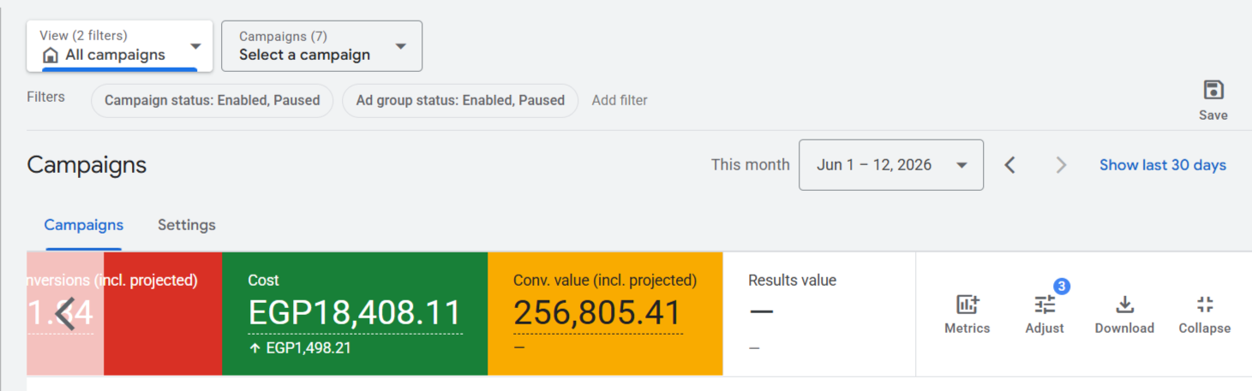
Task: Select the yellow Conv. value scorecard
Action: (x=605, y=314)
